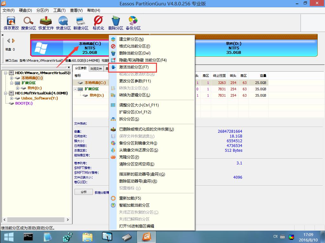The image size is (325, 243).
Task: Select the Format (格式化) toolbar icon
Action: coord(98,23)
